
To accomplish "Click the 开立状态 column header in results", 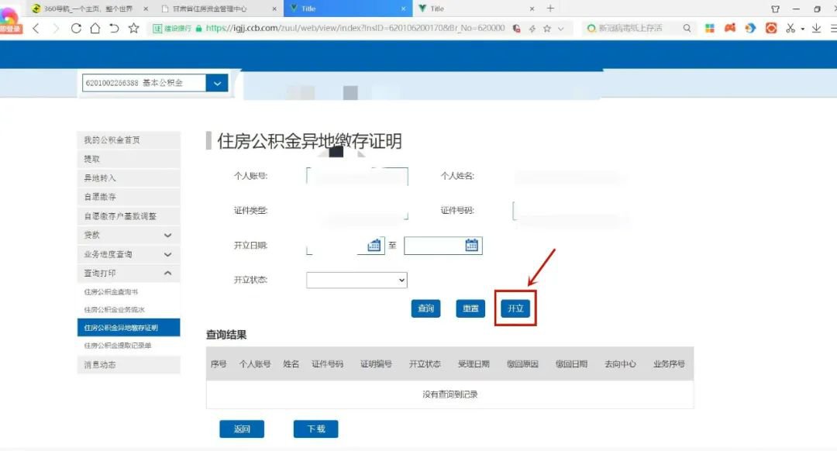I will (425, 364).
